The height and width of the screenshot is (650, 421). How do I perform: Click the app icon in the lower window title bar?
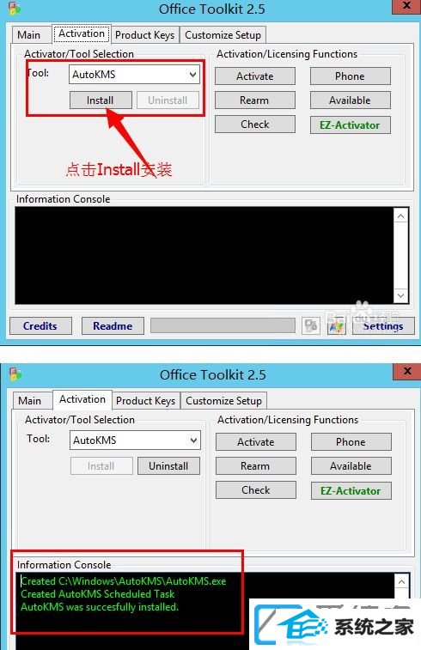(15, 374)
